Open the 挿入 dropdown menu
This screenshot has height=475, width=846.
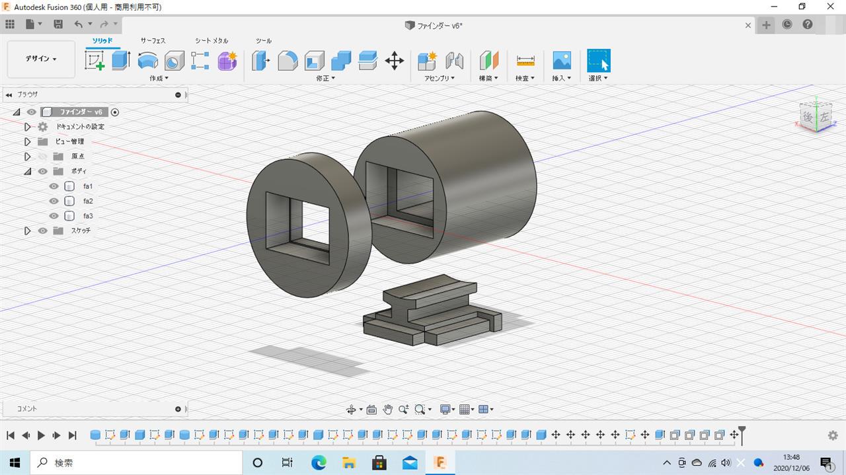coord(562,78)
